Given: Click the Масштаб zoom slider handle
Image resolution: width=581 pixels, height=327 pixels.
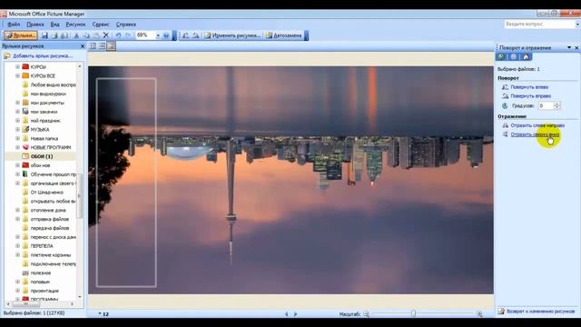Looking at the screenshot, I should pos(413,314).
